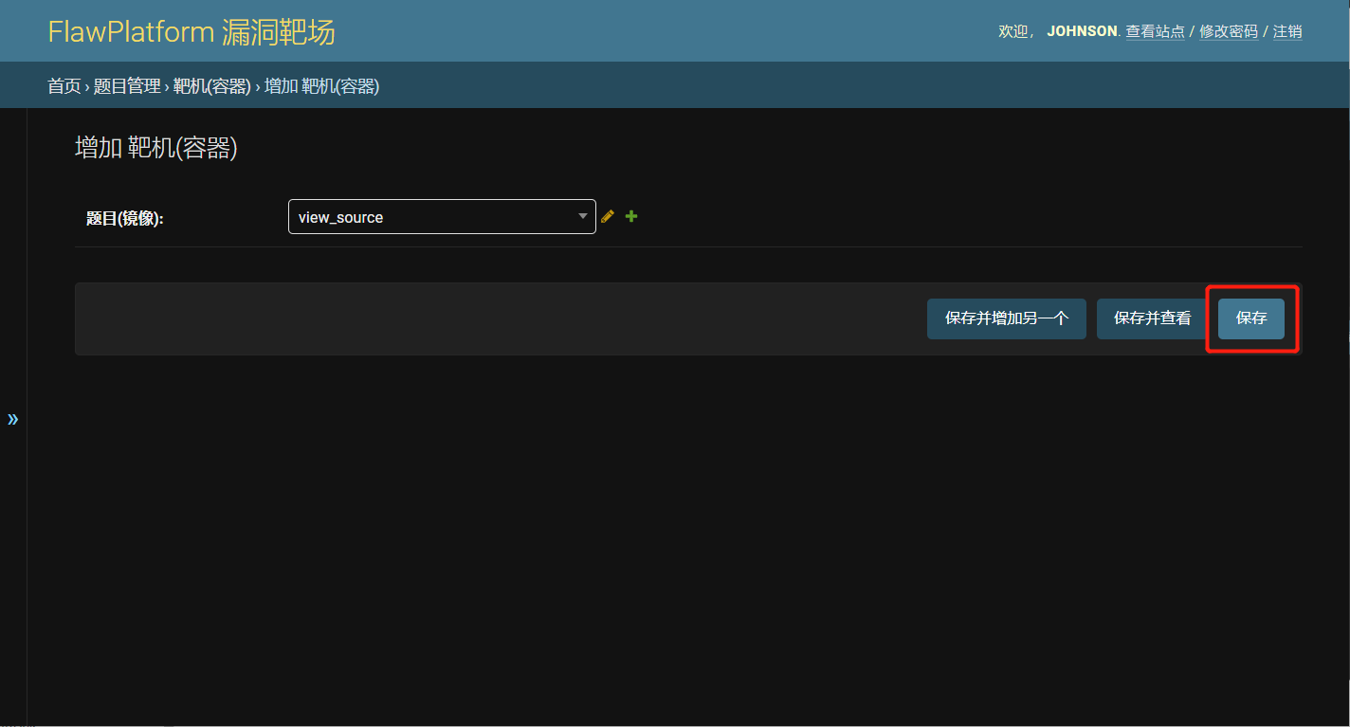
Task: Click the 注销 logout link
Action: [x=1287, y=31]
